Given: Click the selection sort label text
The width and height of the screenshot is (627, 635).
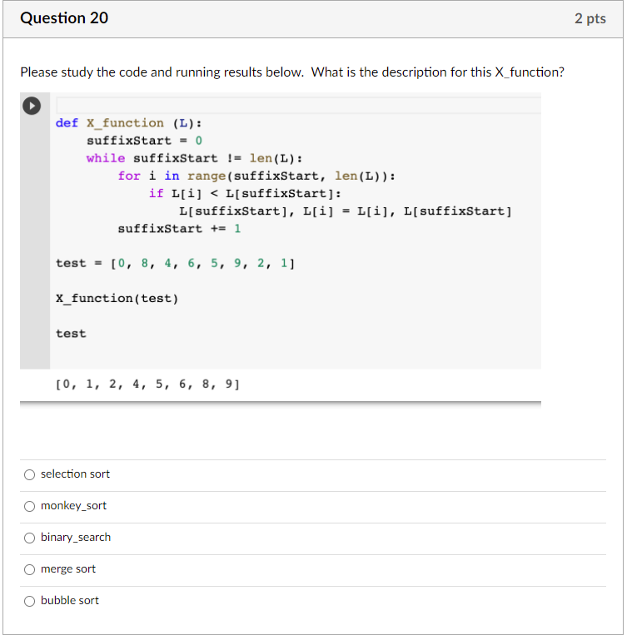Looking at the screenshot, I should tap(76, 474).
